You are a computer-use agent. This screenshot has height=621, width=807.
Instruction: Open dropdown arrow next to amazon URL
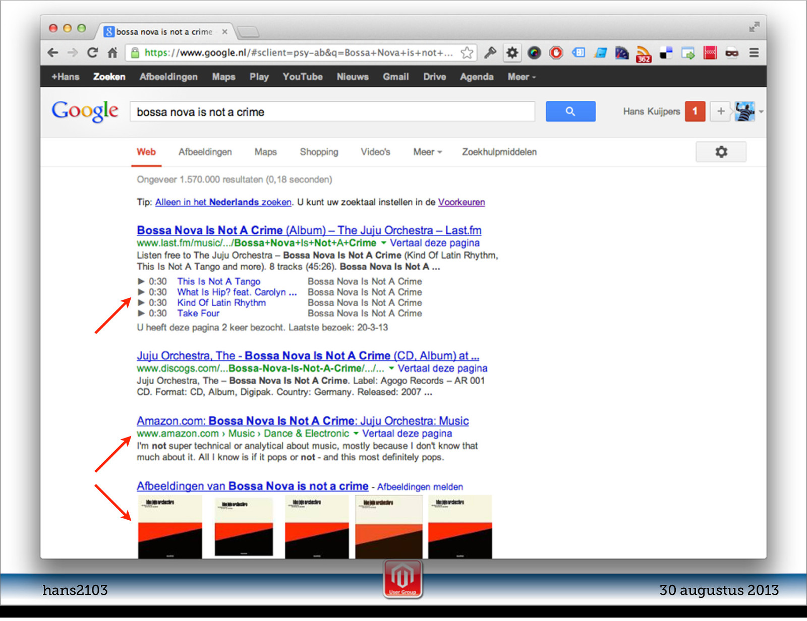pyautogui.click(x=356, y=433)
